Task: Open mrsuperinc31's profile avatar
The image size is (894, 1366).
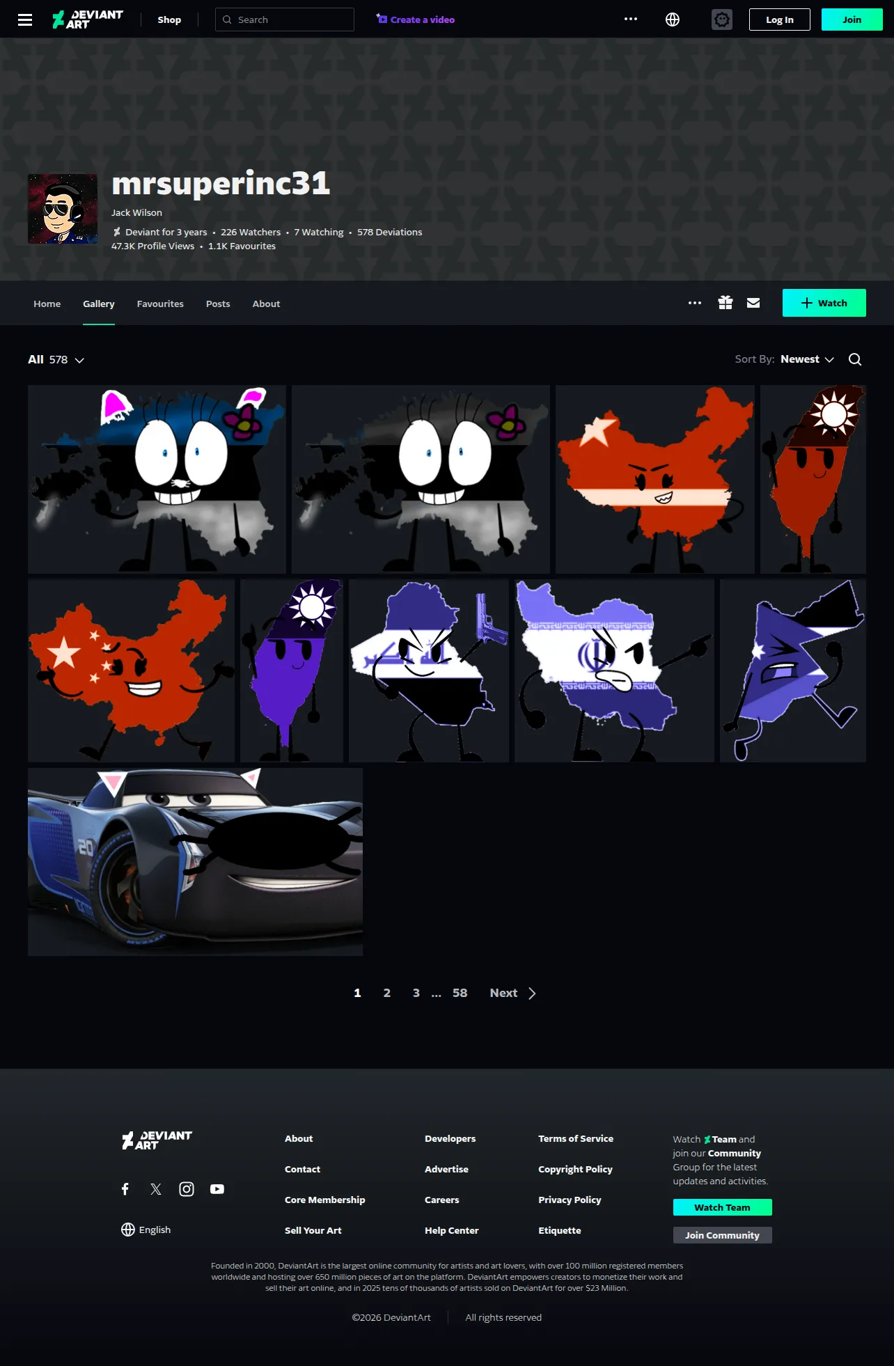Action: (x=63, y=209)
